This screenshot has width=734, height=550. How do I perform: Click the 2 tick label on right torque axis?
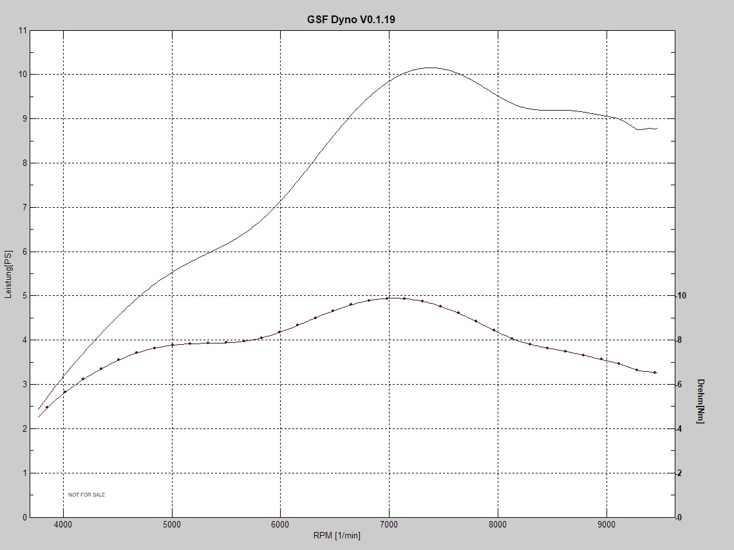[680, 473]
